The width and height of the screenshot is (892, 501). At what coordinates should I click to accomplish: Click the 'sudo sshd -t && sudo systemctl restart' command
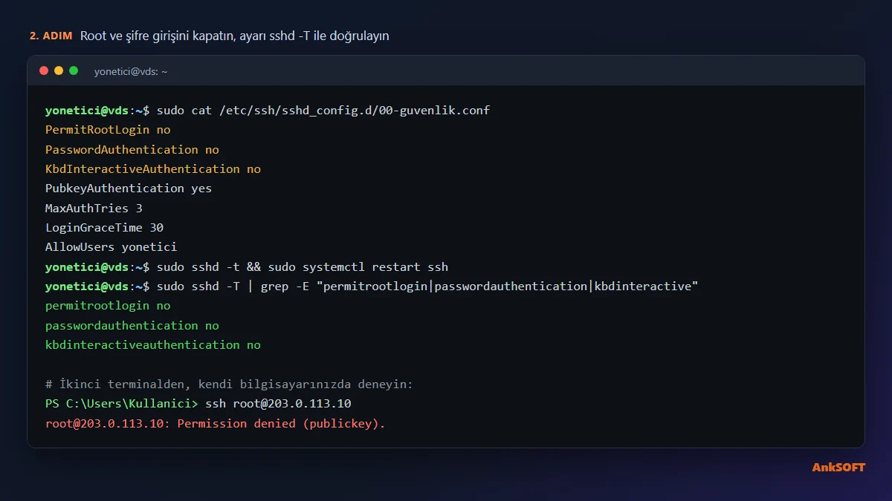pos(247,266)
